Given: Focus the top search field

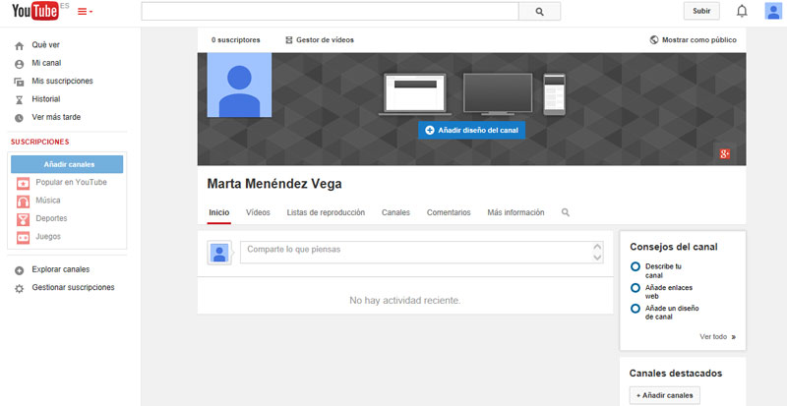Looking at the screenshot, I should (330, 12).
